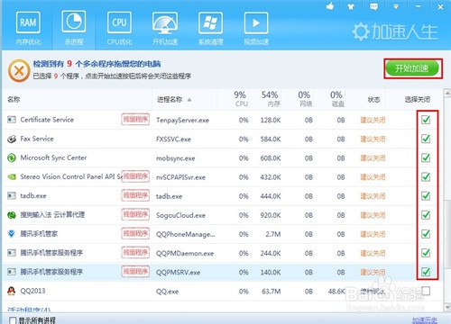The image size is (451, 324).
Task: Toggle the show all processes checkbox
Action: [x=13, y=320]
